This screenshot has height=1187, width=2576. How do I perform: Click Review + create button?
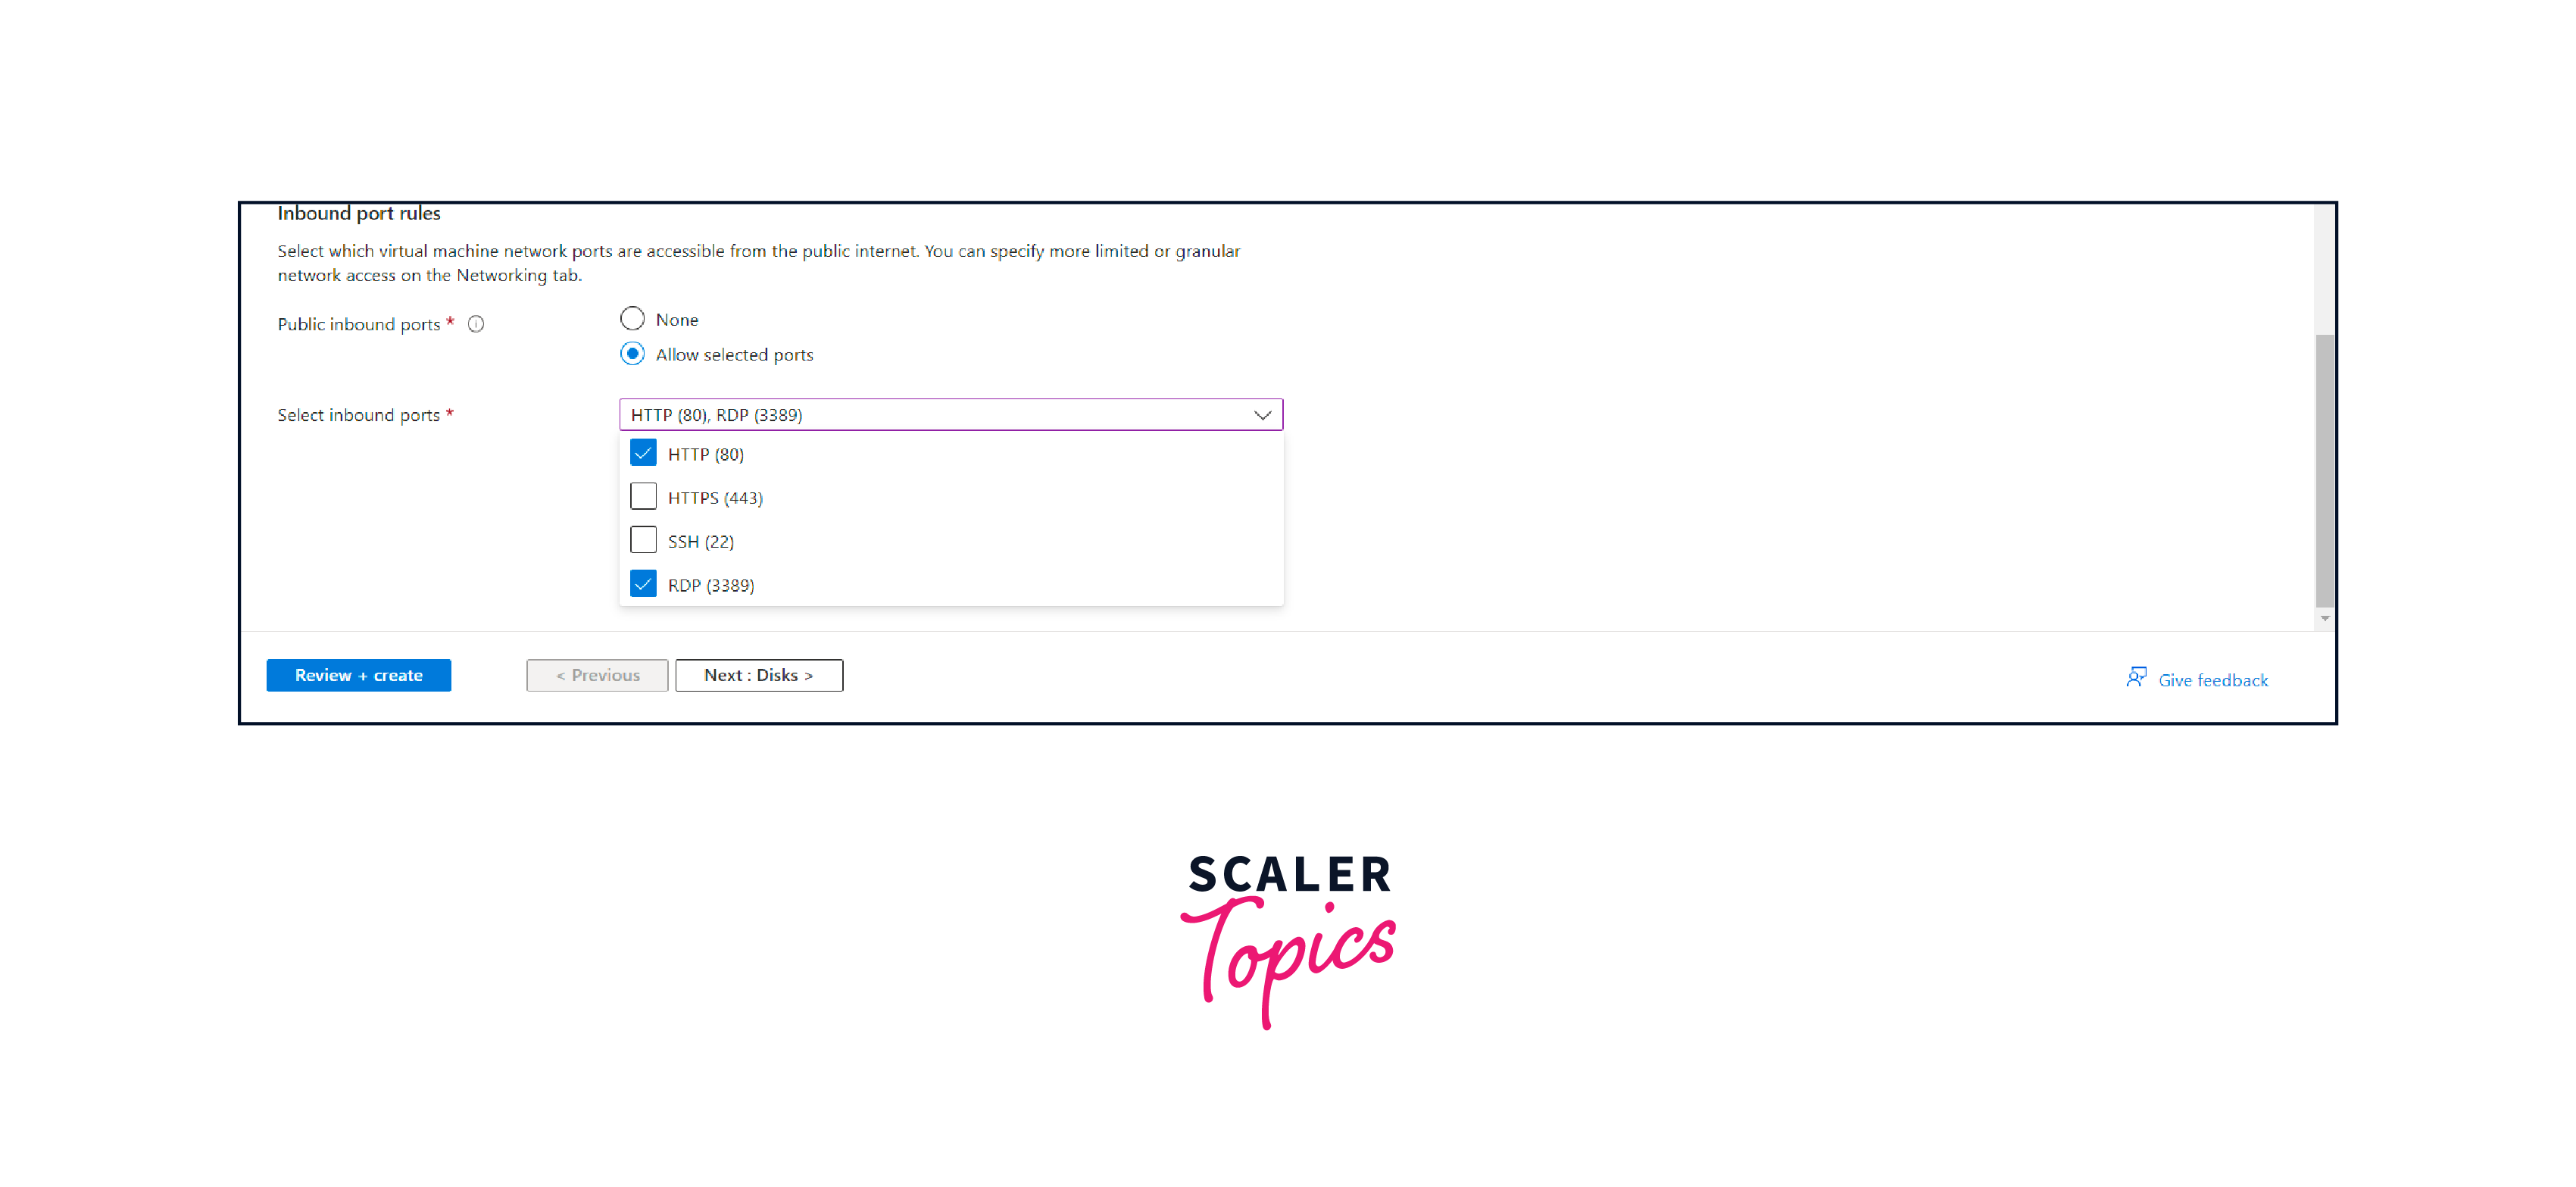358,674
